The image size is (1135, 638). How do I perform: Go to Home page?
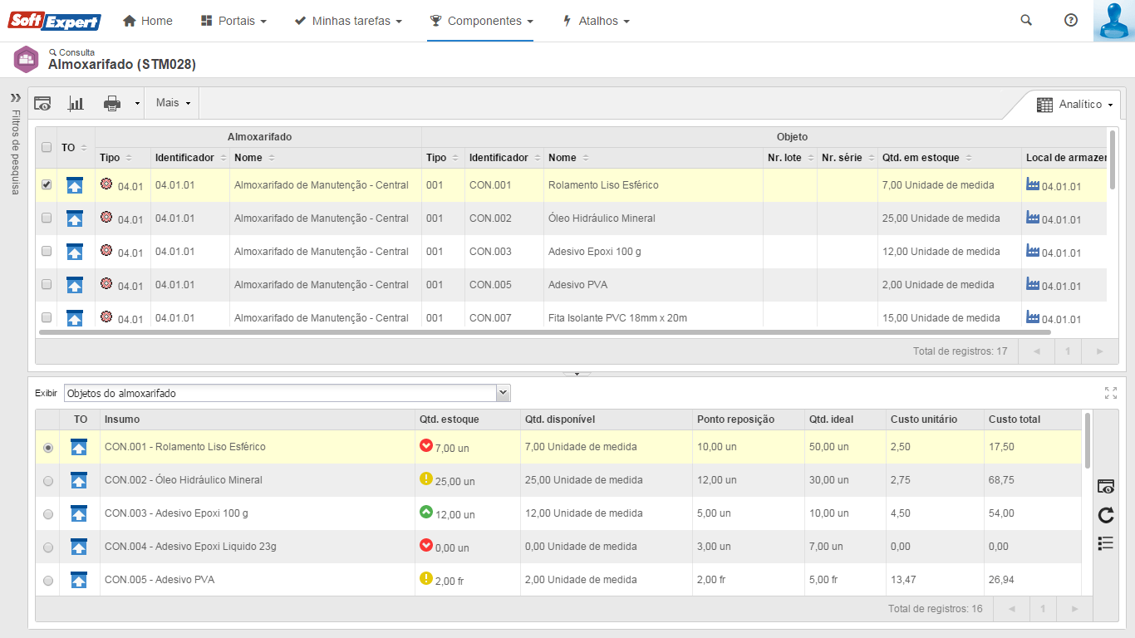148,21
